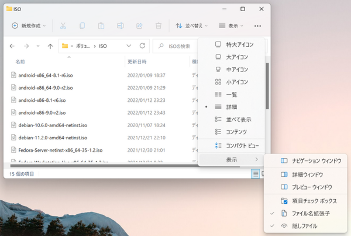The image size is (351, 236).
Task: Toggle 隠しファイル visibility option
Action: [x=304, y=226]
